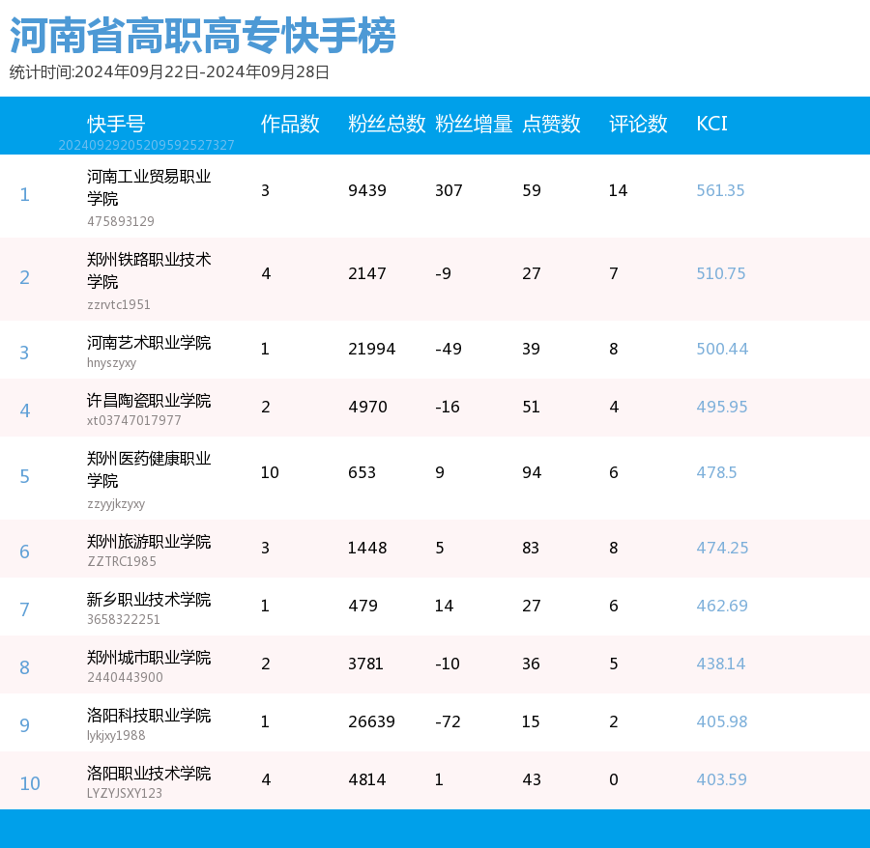Screen dimensions: 870x848
Task: Click rank number 10
Action: (x=30, y=783)
